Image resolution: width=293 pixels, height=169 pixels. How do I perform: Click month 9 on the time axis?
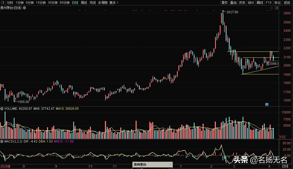56,166
